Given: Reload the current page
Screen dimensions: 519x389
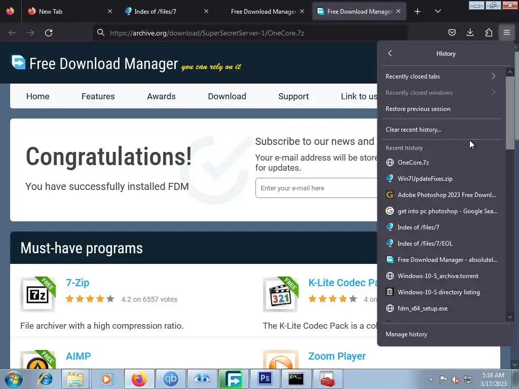Looking at the screenshot, I should [49, 33].
